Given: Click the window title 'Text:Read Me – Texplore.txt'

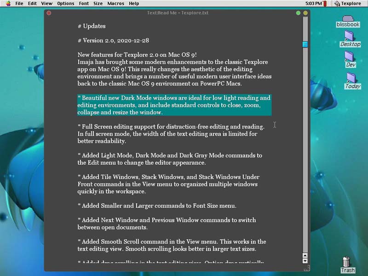Looking at the screenshot, I should (x=178, y=13).
